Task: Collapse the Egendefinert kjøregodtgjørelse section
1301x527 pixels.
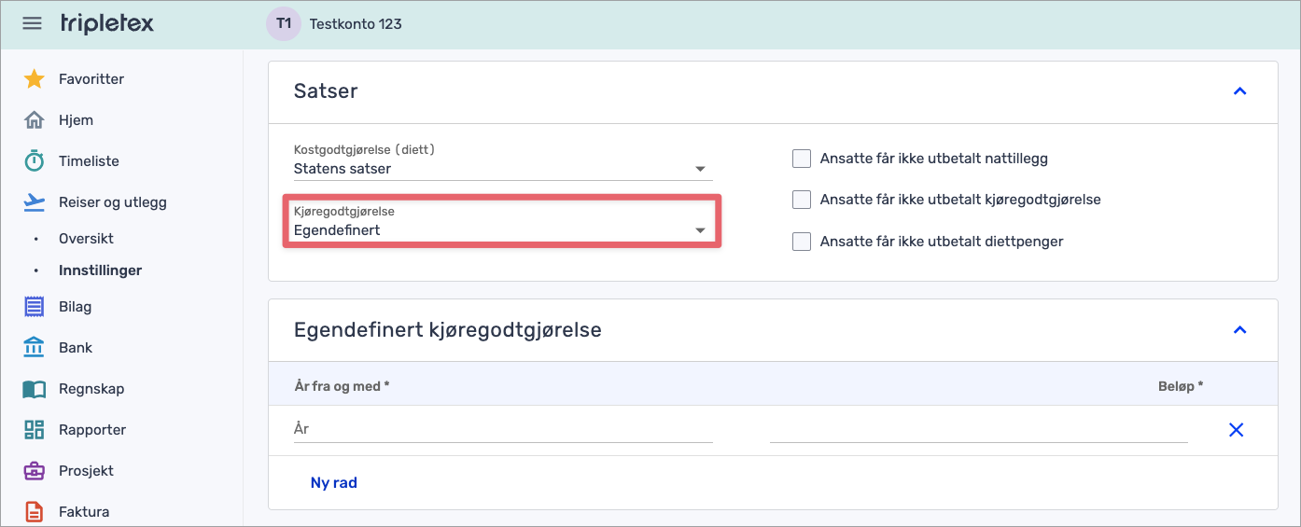Action: pyautogui.click(x=1239, y=330)
